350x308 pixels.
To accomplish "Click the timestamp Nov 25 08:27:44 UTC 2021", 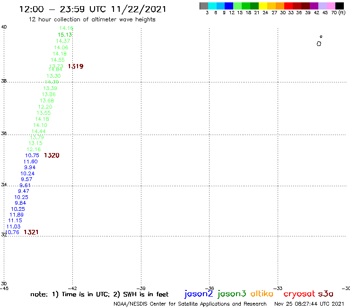I will point(309,304).
